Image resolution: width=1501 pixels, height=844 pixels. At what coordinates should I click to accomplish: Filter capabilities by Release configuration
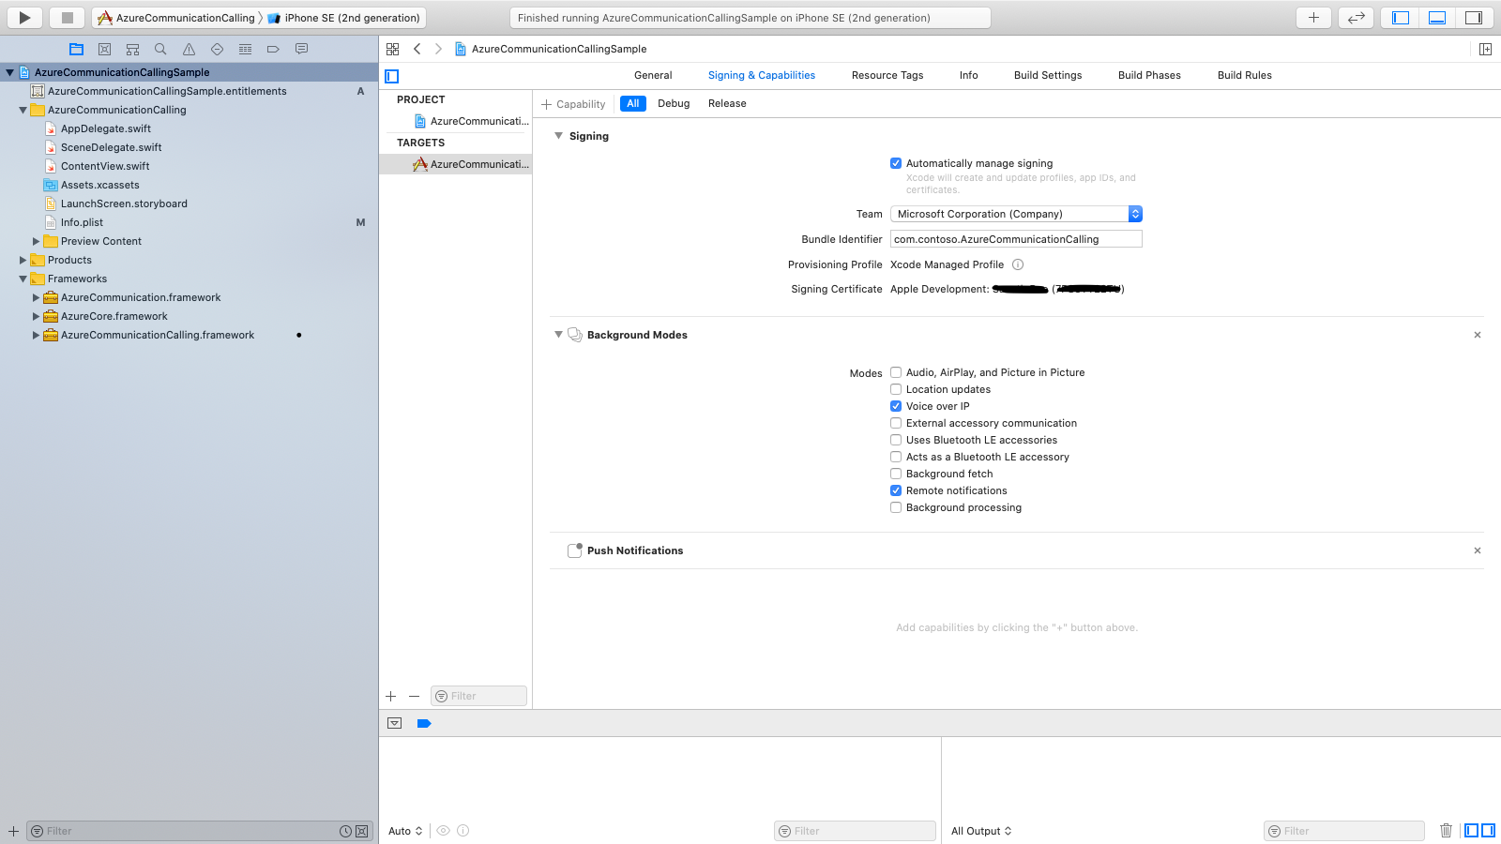pyautogui.click(x=727, y=103)
